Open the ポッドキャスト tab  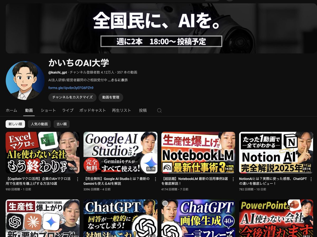[x=92, y=111]
